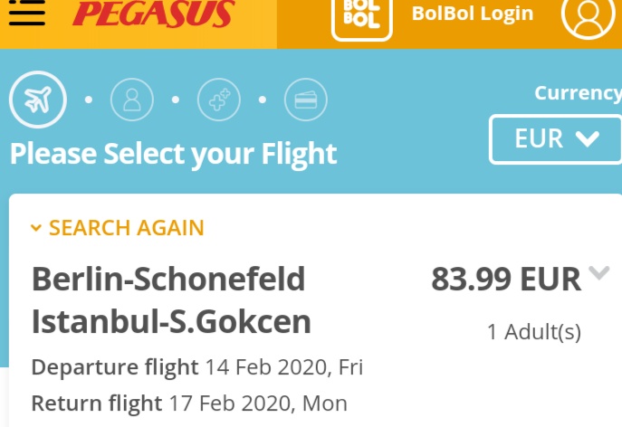Image resolution: width=622 pixels, height=427 pixels.
Task: Expand the SEARCH AGAIN section
Action: [118, 228]
